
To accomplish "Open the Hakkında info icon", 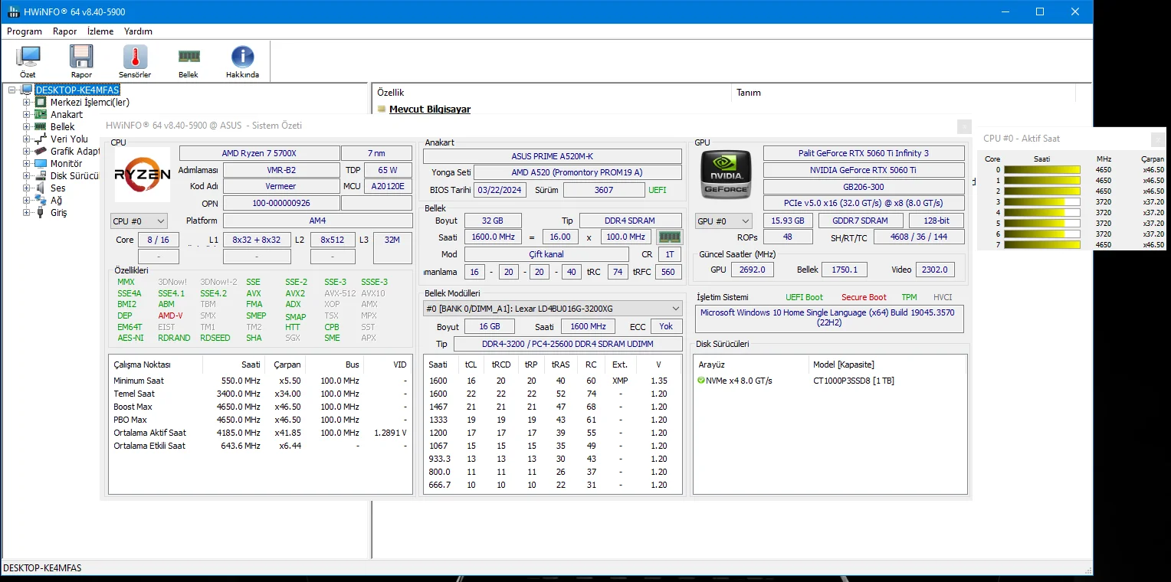I will click(x=242, y=57).
